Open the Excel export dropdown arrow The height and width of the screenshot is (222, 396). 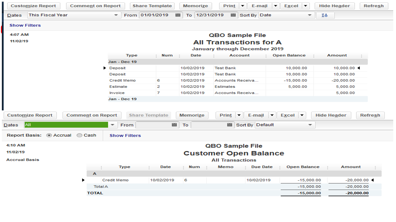coord(305,6)
